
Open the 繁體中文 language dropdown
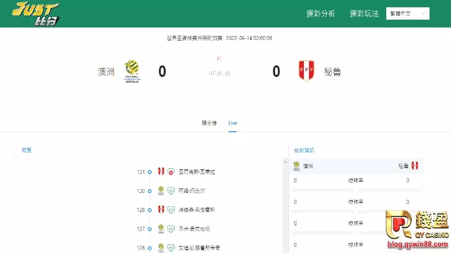(408, 13)
